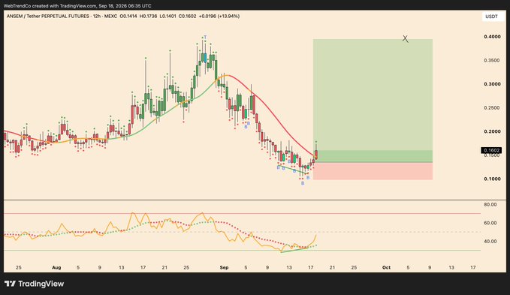Viewport: 510px width, 295px height.
Task: Click the 0.3000 price axis label
Action: tap(492, 84)
